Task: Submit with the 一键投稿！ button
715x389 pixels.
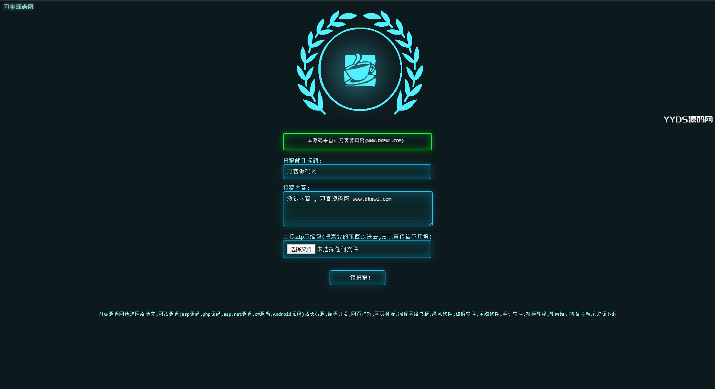Action: [x=357, y=278]
